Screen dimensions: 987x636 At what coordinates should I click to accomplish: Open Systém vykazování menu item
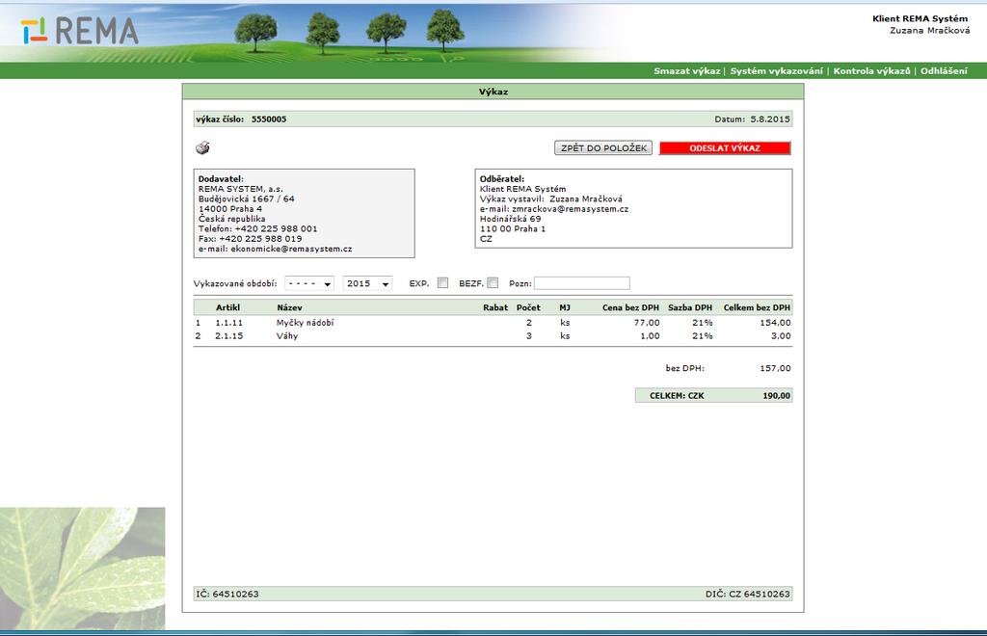(776, 71)
